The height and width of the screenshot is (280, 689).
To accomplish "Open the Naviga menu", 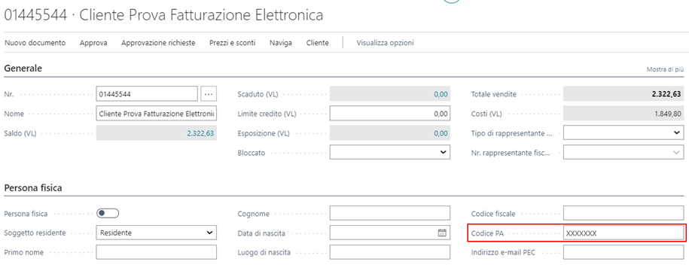I will pyautogui.click(x=281, y=43).
